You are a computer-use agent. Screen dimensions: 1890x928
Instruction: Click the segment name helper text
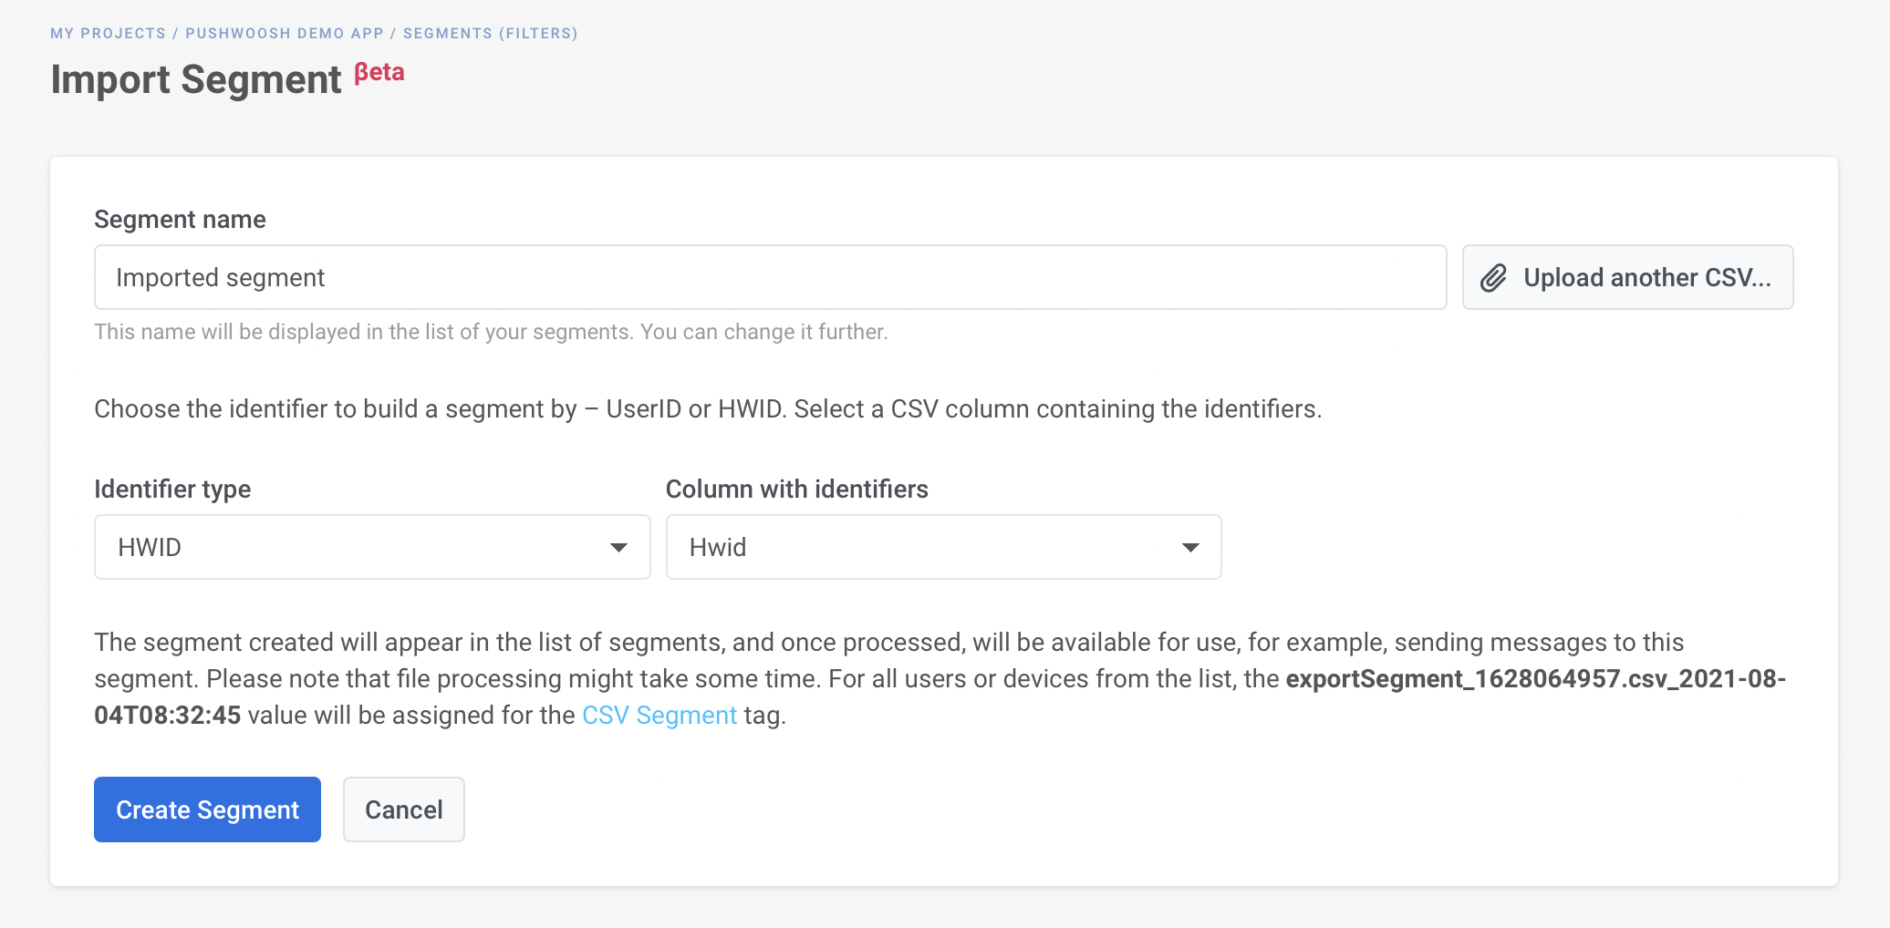point(491,332)
